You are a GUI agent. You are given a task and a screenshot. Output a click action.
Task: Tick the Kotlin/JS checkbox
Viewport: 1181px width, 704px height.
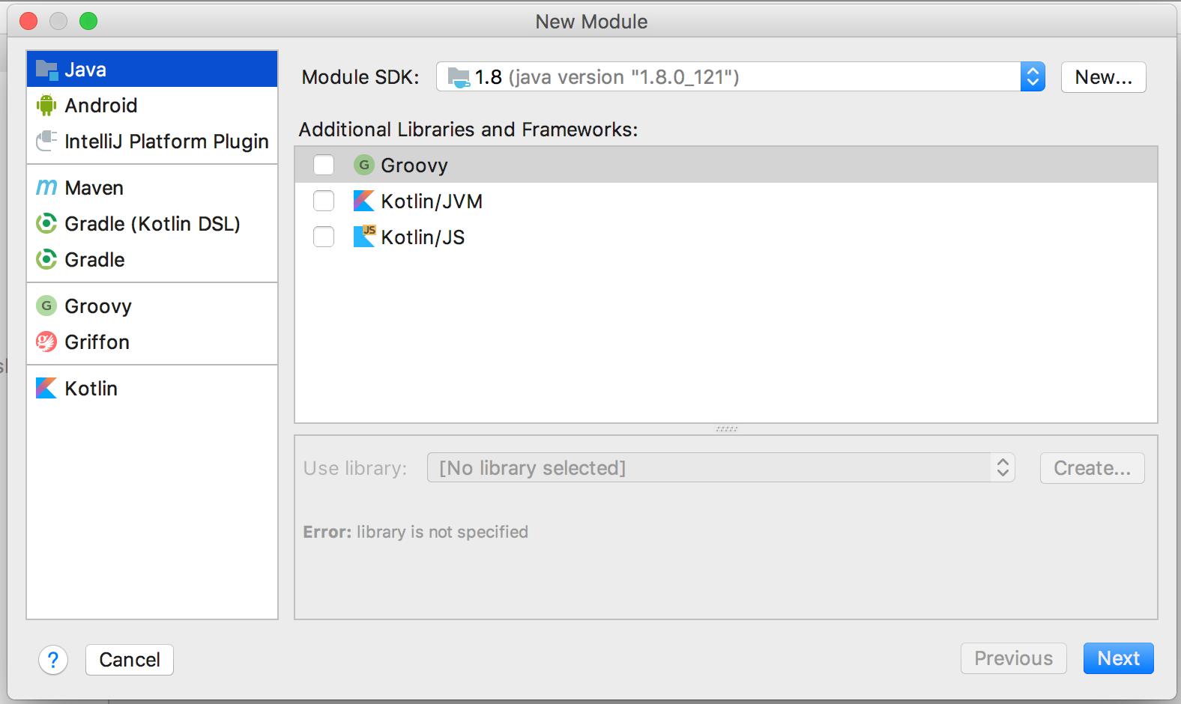click(324, 237)
